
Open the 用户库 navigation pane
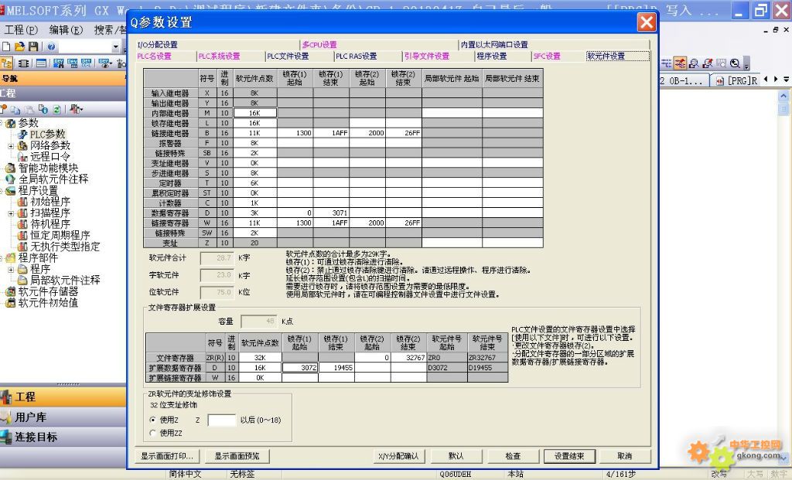(x=63, y=417)
